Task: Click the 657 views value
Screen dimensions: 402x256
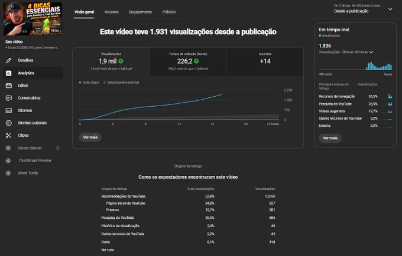Action: click(272, 203)
